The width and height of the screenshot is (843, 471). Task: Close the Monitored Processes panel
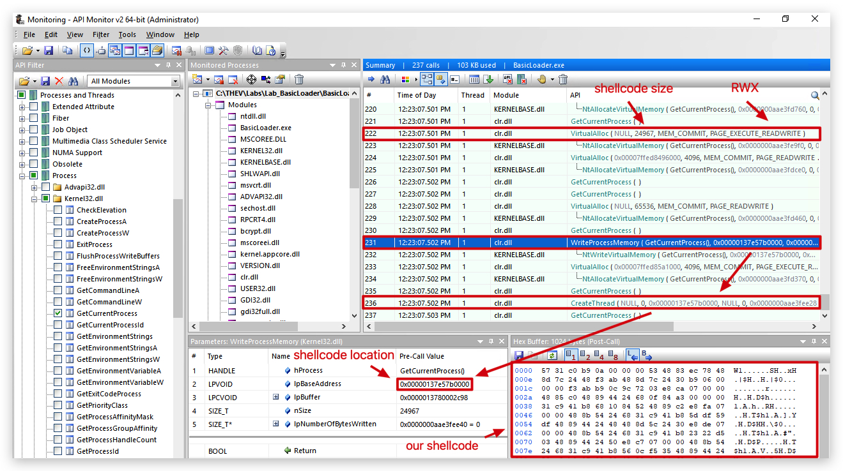353,65
